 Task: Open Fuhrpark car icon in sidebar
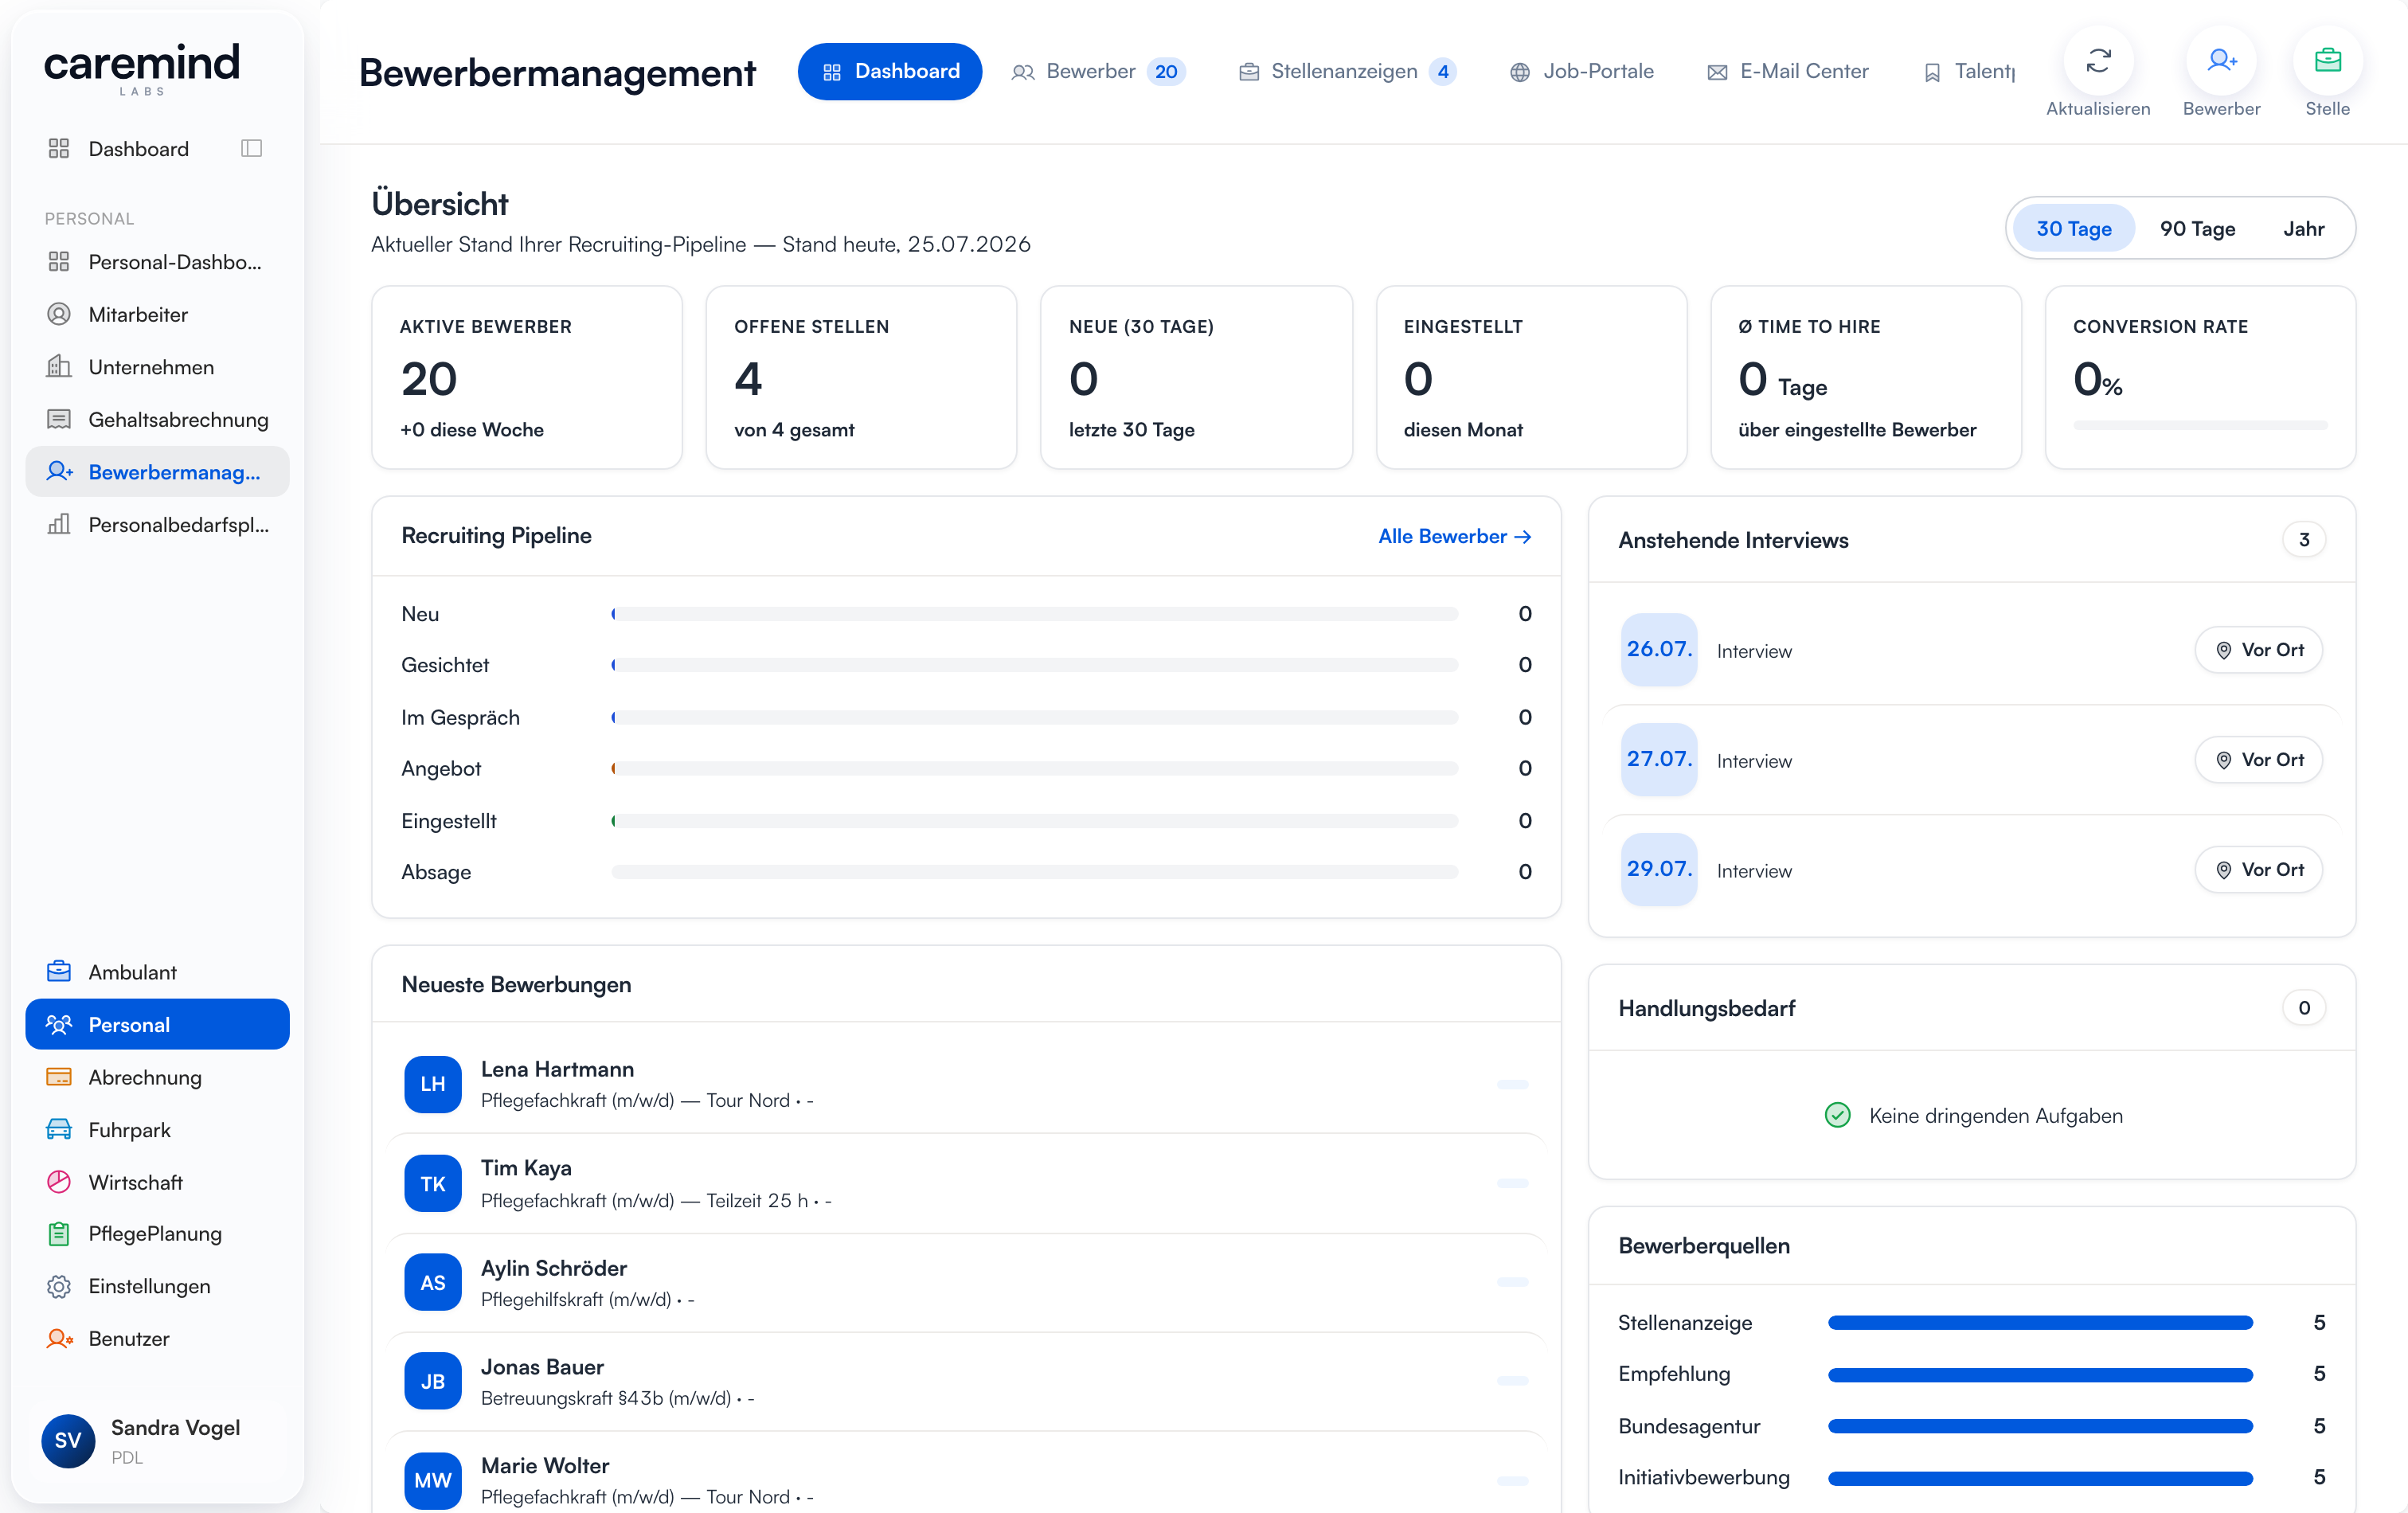click(x=59, y=1129)
